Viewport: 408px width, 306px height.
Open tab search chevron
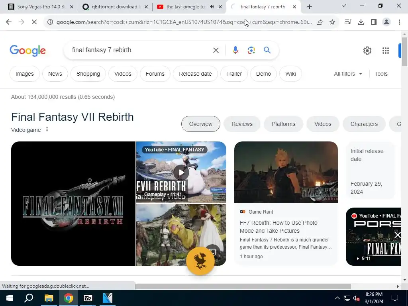(344, 6)
